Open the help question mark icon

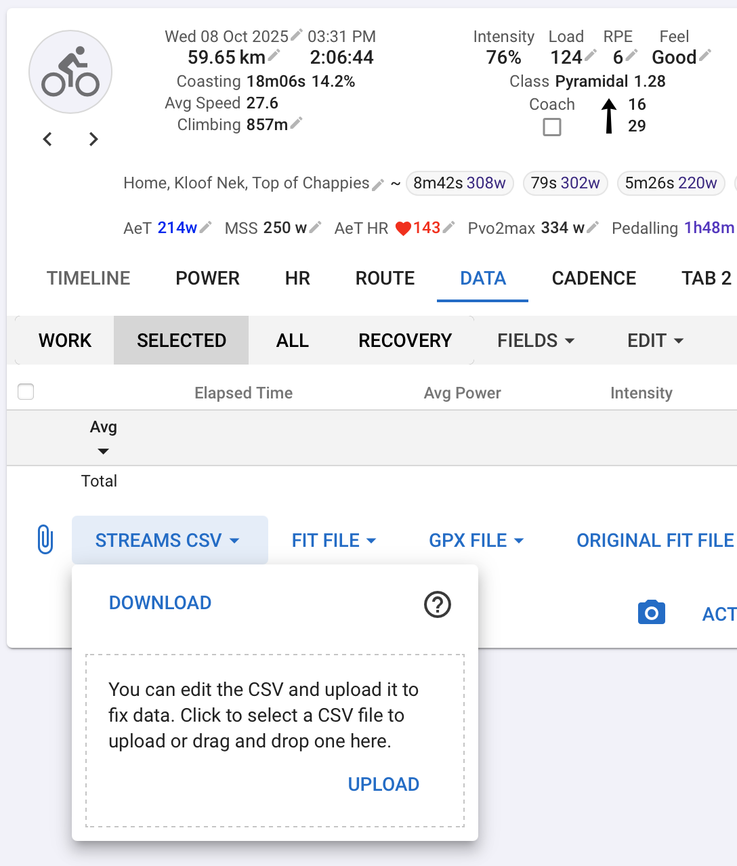click(438, 604)
